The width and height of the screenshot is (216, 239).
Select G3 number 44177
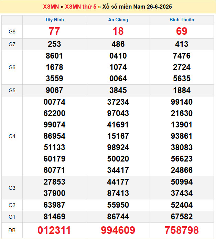pos(118,182)
